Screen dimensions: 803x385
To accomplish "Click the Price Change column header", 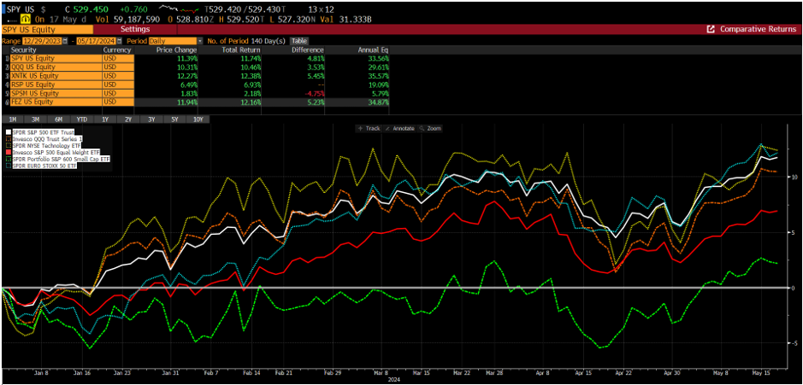I will [x=177, y=50].
